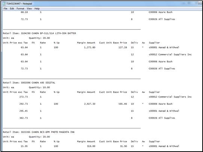Click the Notepad document icon in title bar
Image resolution: width=203 pixels, height=152 pixels.
(x=4, y=4)
